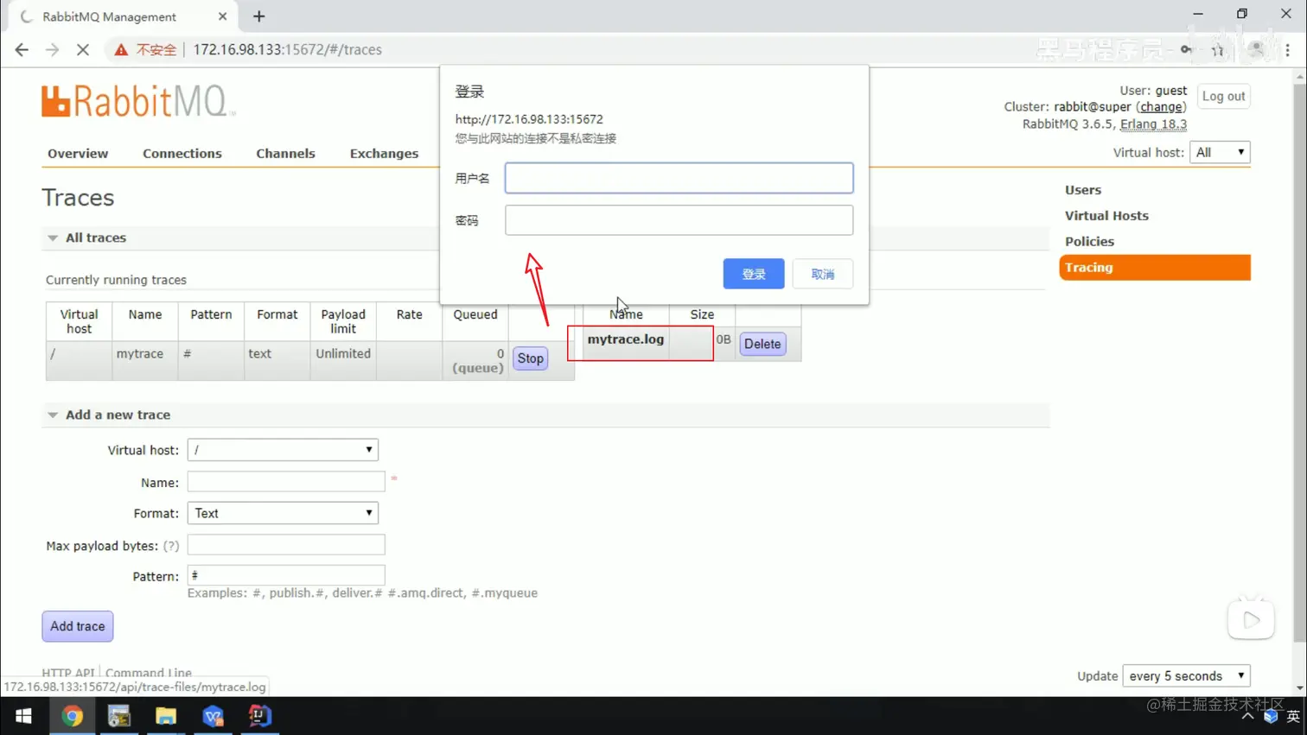Open the Virtual host dropdown in header
The height and width of the screenshot is (735, 1307).
click(1220, 152)
